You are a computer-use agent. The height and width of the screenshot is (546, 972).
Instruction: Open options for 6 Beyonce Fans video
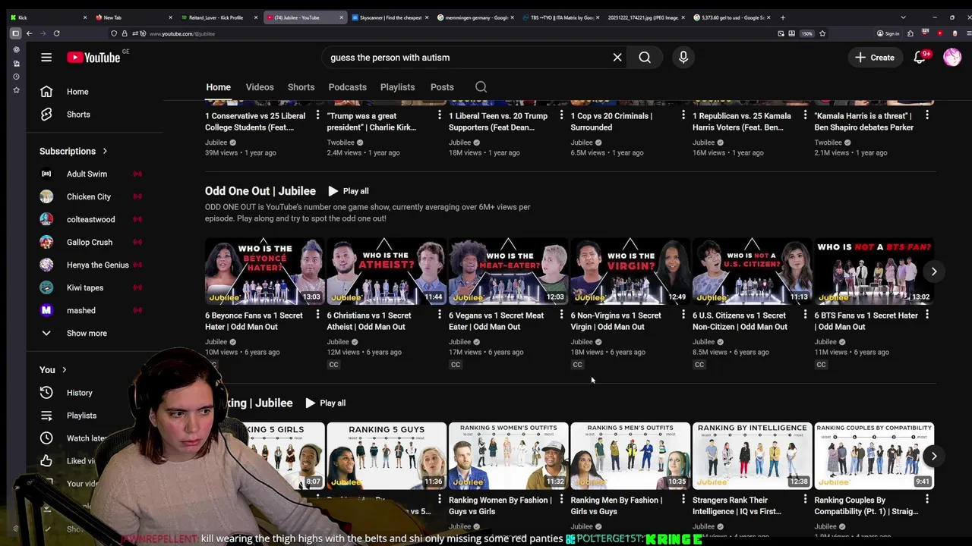317,315
